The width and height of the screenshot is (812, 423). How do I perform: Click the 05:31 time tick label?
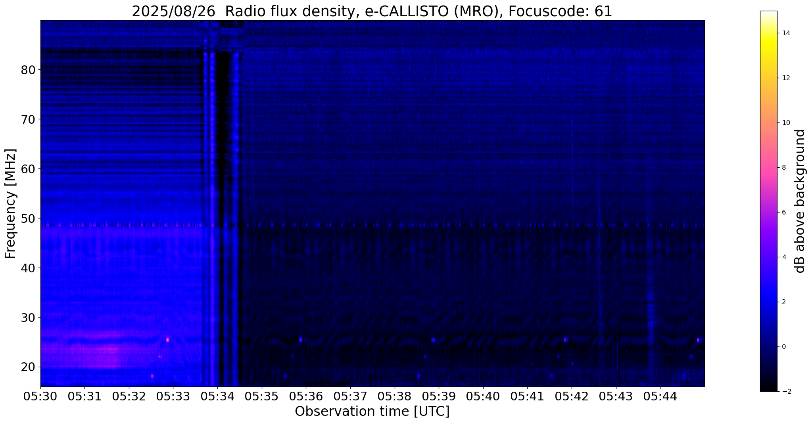tap(84, 396)
